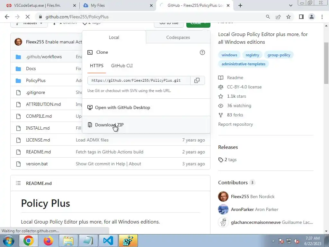Open Visual Studio Code from taskbar
329x247 pixels.
108,241
